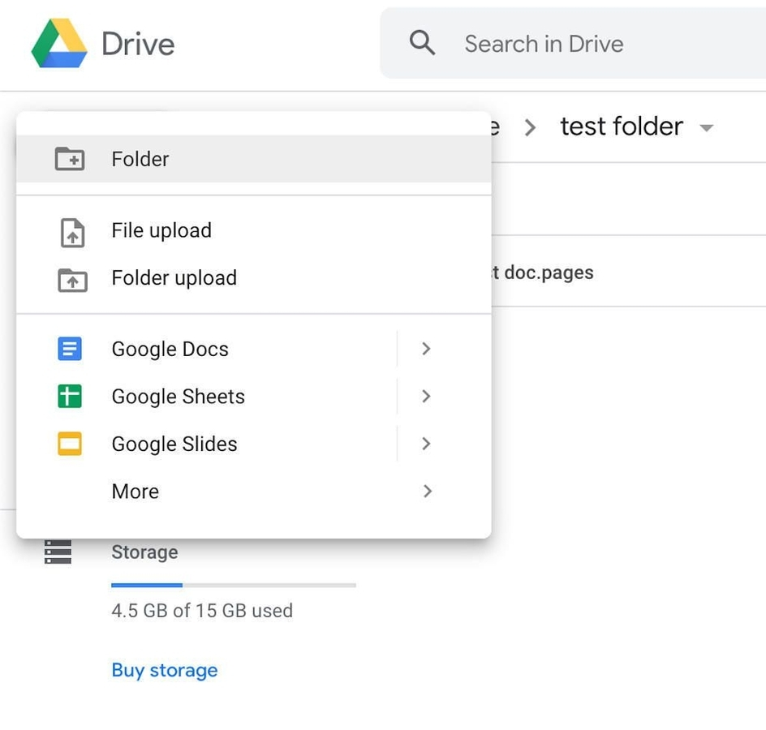This screenshot has width=766, height=730.
Task: Expand the More submenu
Action: [x=426, y=492]
